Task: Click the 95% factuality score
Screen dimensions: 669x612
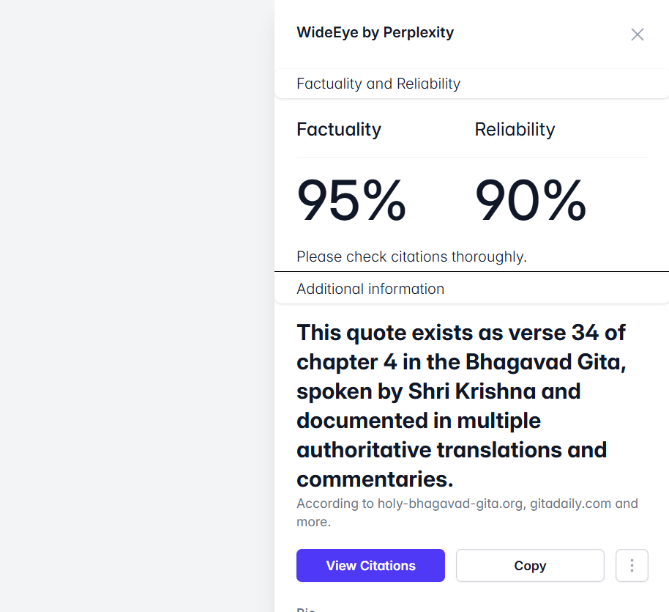Action: point(351,202)
